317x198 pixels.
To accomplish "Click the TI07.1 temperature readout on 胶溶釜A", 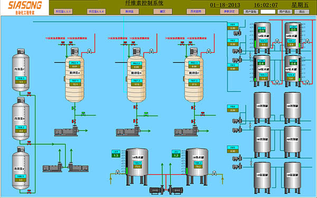I will 75,82.
